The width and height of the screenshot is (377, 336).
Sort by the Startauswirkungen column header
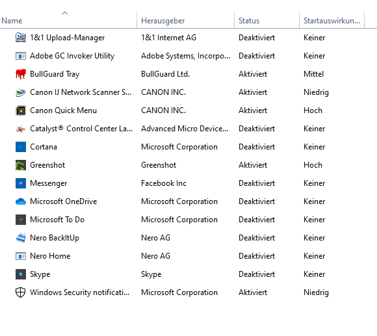click(331, 21)
